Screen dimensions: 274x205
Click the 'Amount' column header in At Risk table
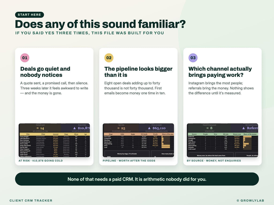[x=56, y=134]
